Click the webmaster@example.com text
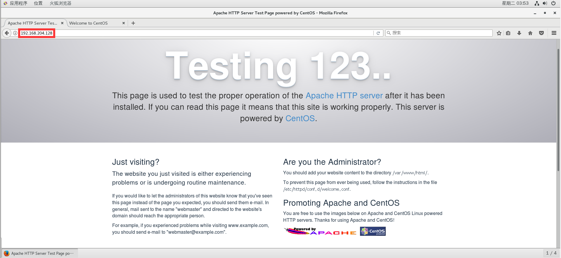Viewport: 561px width, 258px height. tap(196, 232)
